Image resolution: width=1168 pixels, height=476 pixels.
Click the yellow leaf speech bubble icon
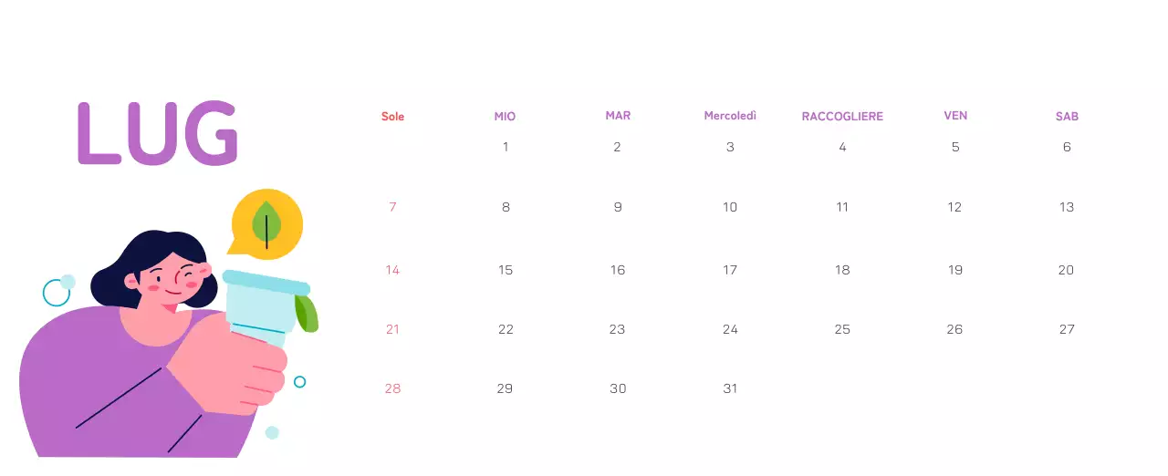(266, 223)
